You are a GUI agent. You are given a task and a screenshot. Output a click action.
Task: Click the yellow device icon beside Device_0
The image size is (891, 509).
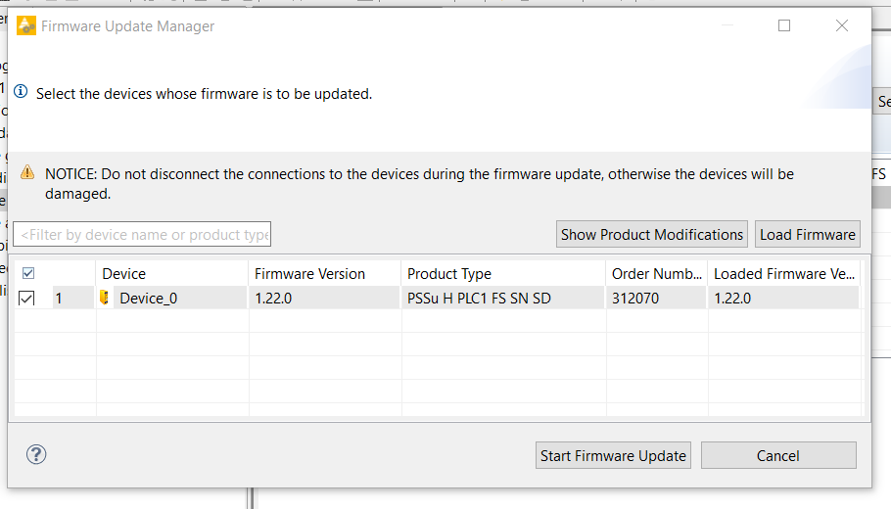pyautogui.click(x=104, y=298)
